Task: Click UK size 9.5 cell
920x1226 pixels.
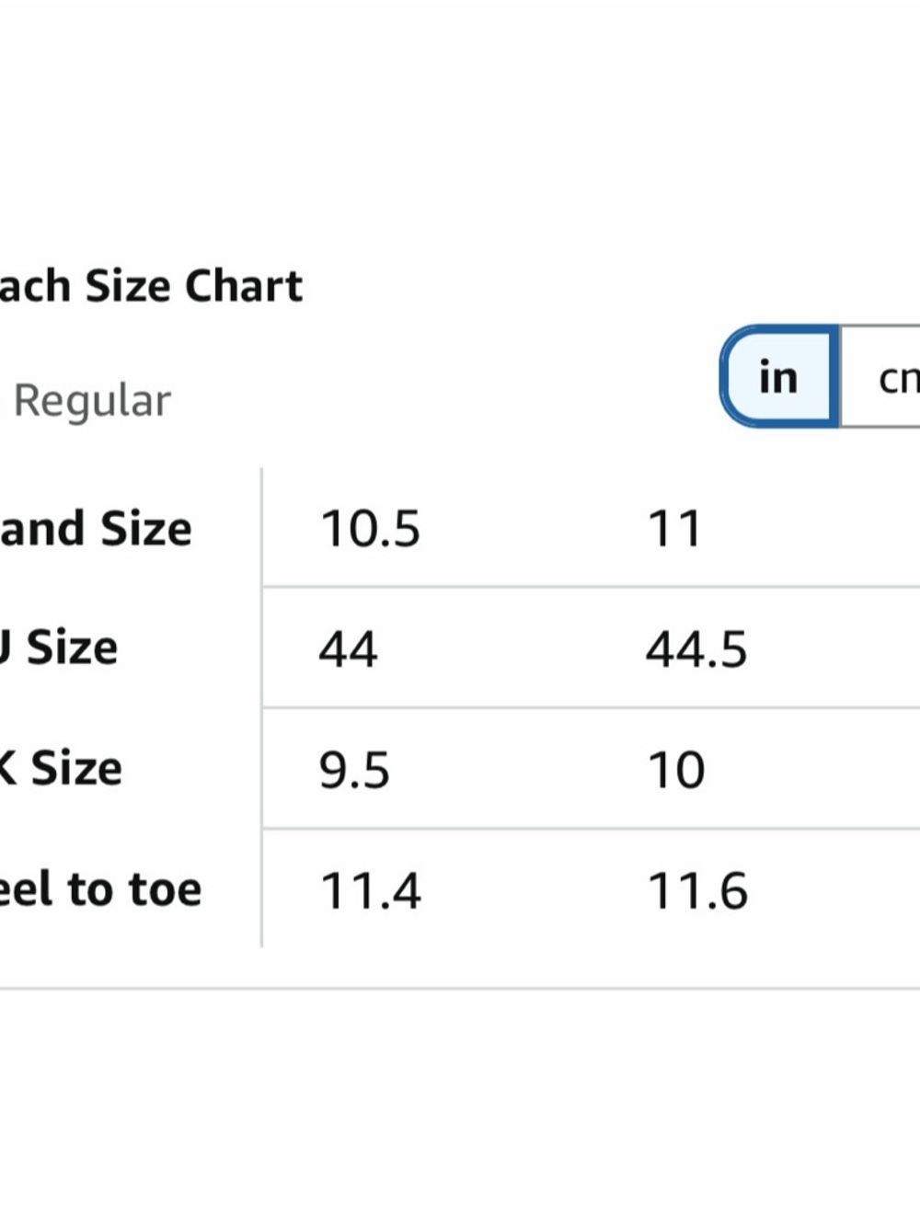Action: click(x=354, y=770)
